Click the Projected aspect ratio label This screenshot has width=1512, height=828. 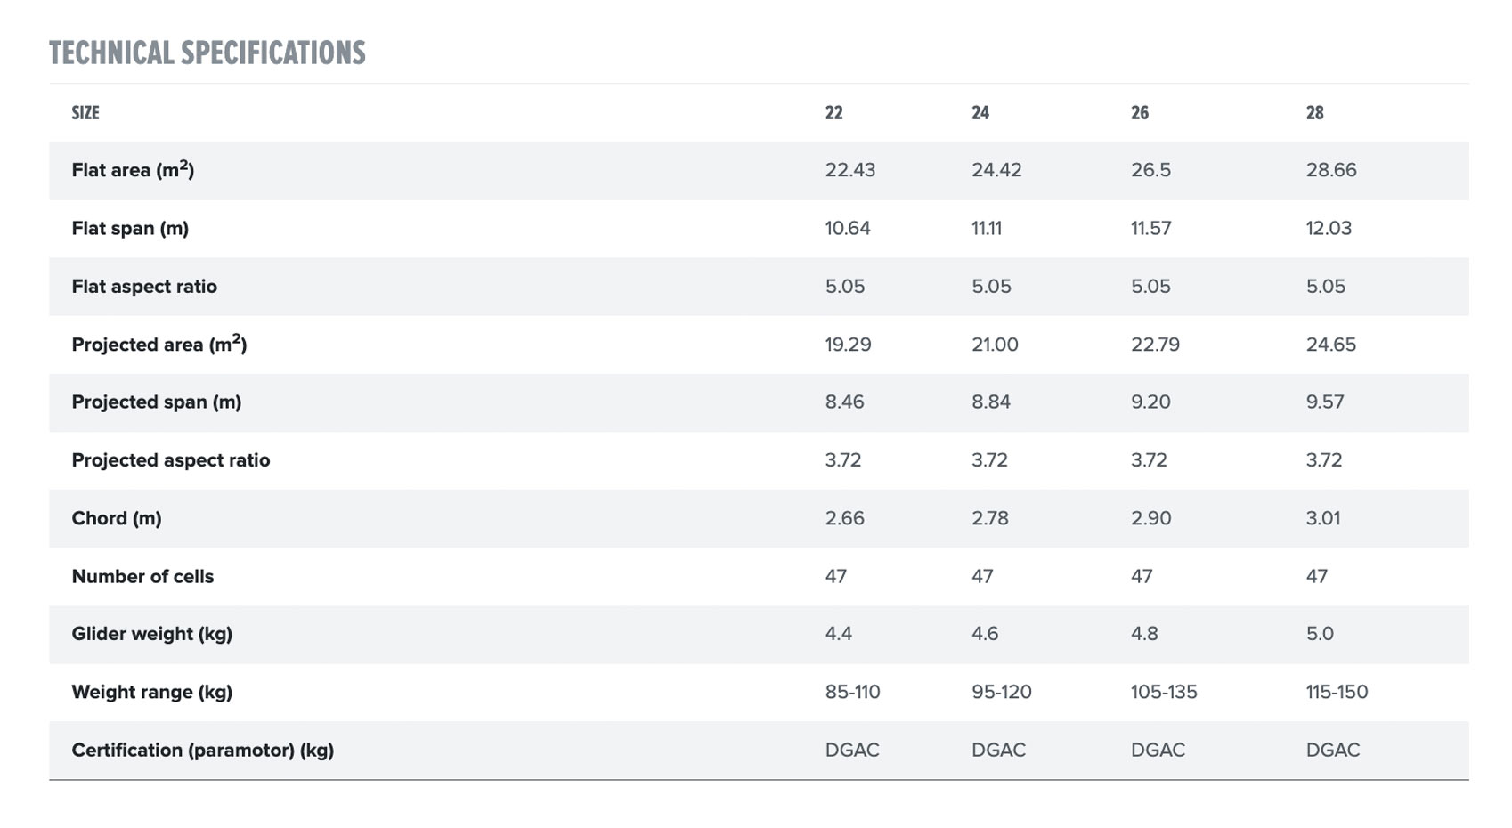click(x=171, y=460)
